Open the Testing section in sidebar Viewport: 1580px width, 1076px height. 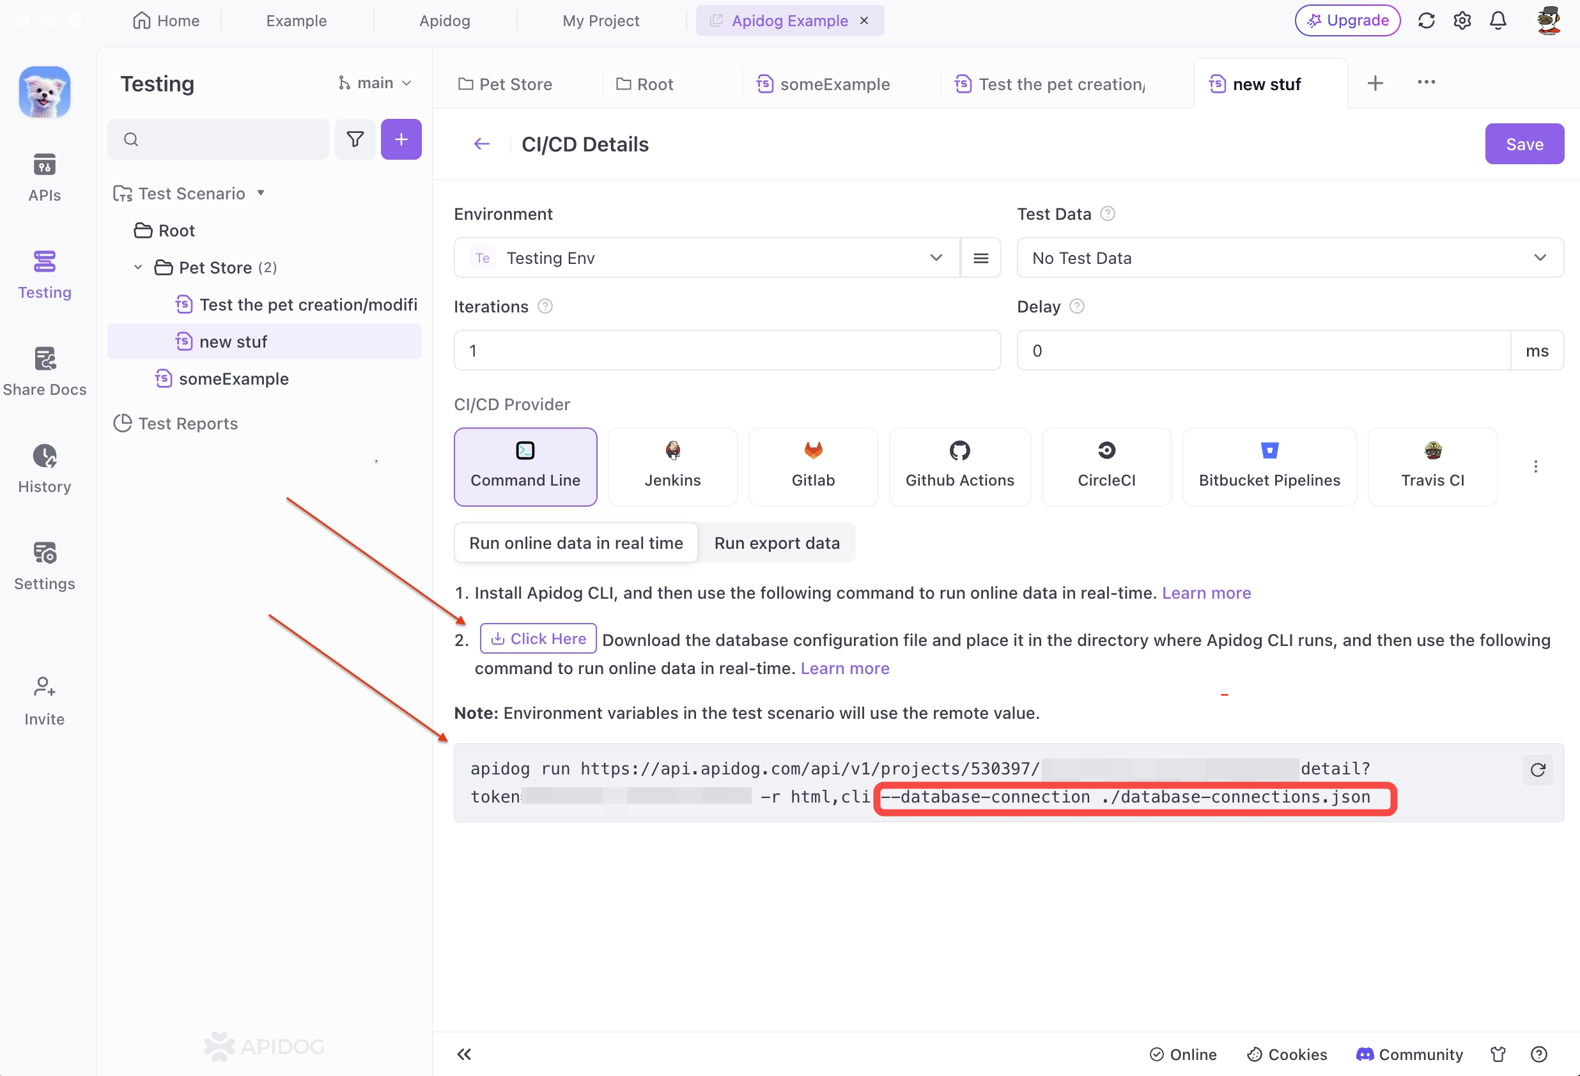click(x=44, y=274)
